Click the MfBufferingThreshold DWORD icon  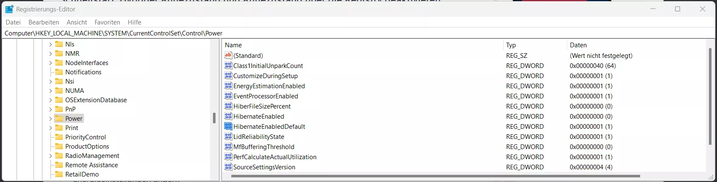tap(228, 147)
